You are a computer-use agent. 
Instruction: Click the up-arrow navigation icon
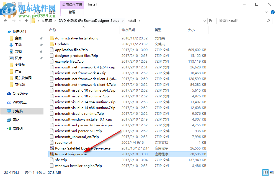26,20
